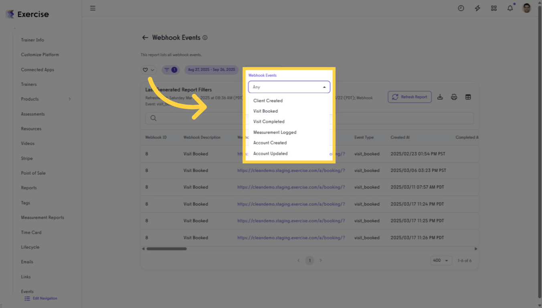Click the filter icon showing one active filter
The width and height of the screenshot is (542, 308).
click(170, 69)
